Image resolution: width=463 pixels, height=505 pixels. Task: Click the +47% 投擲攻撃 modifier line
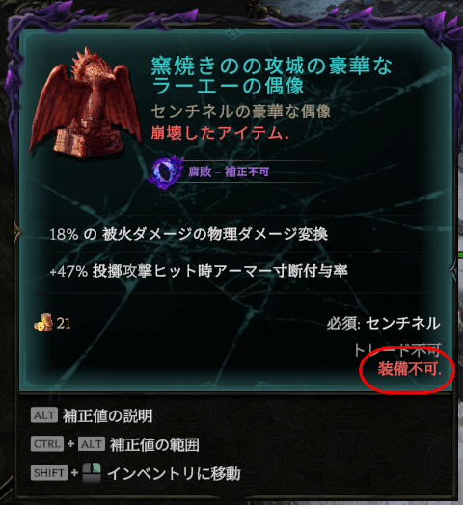pyautogui.click(x=199, y=271)
